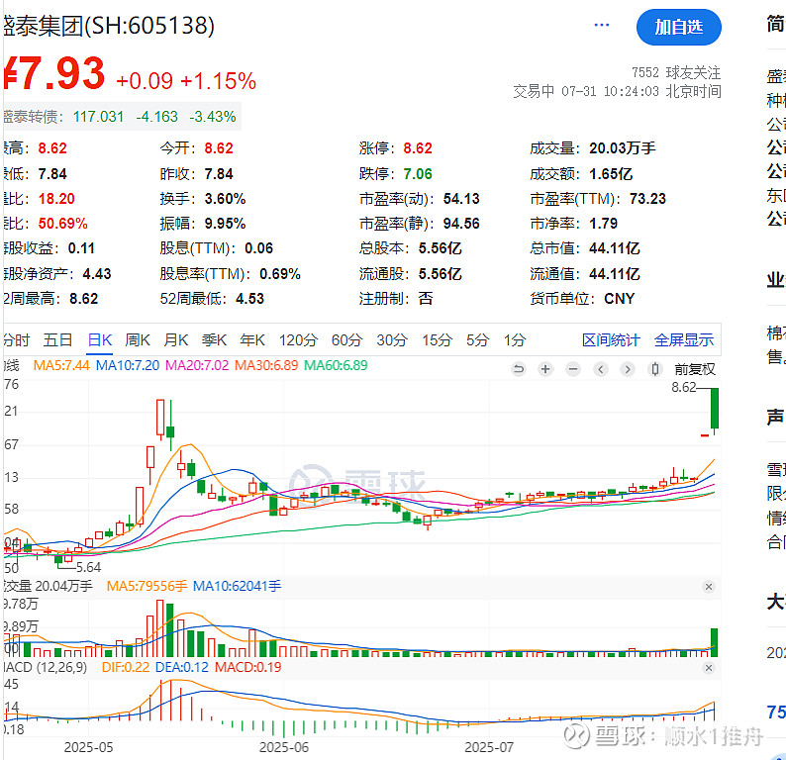Screen dimensions: 786x760
Task: Click the 成交量 20.03万手 value
Action: [622, 148]
